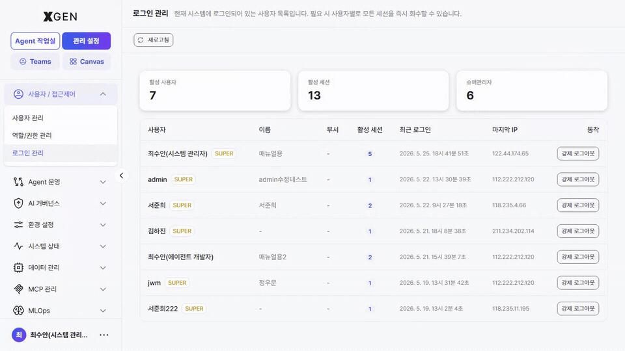Open the Canvas button
625x351 pixels.
click(x=87, y=61)
